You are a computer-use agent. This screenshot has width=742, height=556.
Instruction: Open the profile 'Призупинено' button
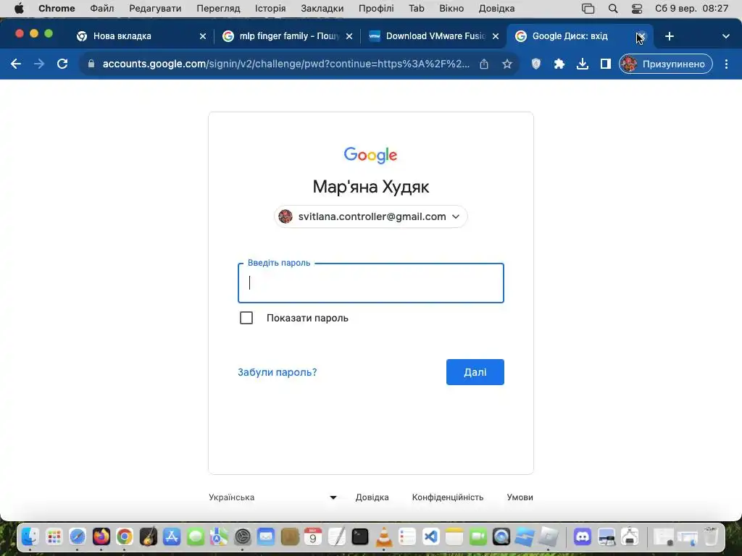(666, 64)
